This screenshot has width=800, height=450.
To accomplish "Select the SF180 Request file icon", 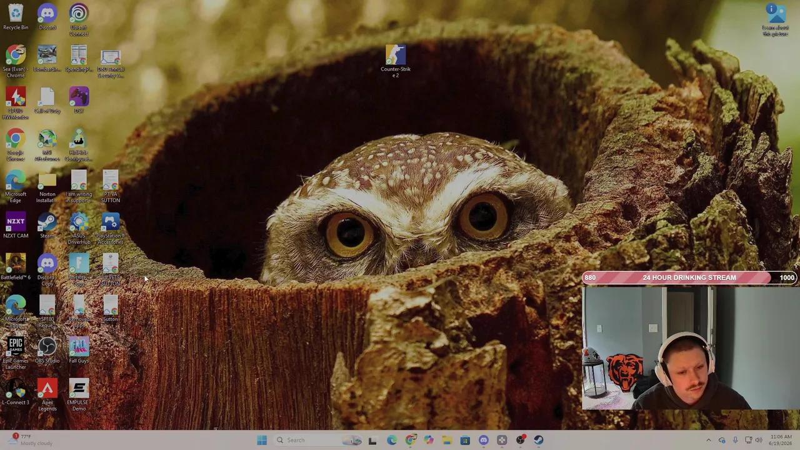I will [x=47, y=312].
